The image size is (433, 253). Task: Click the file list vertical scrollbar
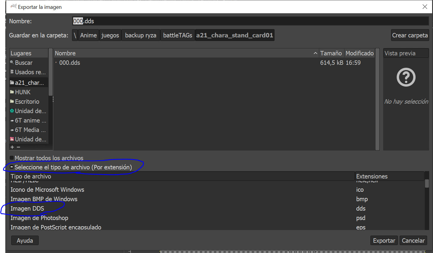(x=377, y=99)
